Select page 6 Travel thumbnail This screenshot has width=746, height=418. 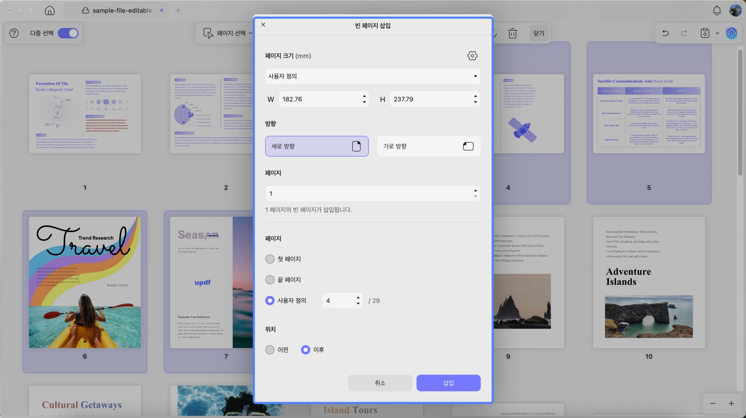pyautogui.click(x=85, y=282)
